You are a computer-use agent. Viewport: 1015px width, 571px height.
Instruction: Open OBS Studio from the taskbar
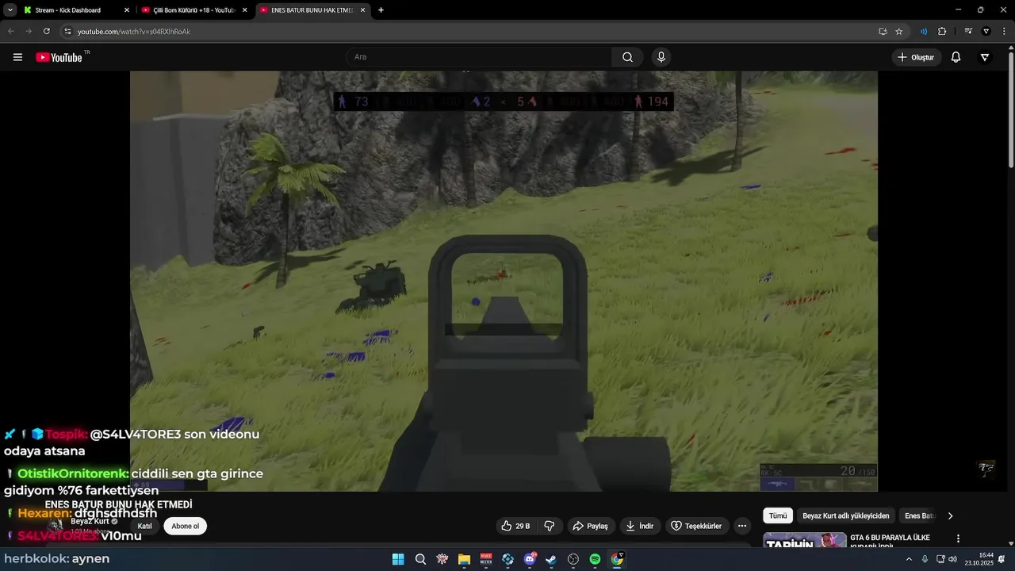click(573, 559)
